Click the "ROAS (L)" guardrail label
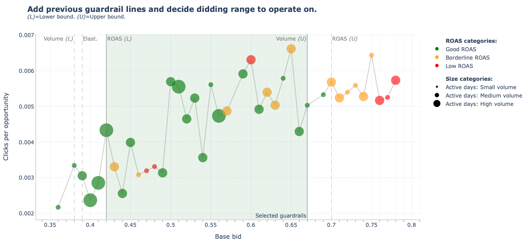 (120, 39)
